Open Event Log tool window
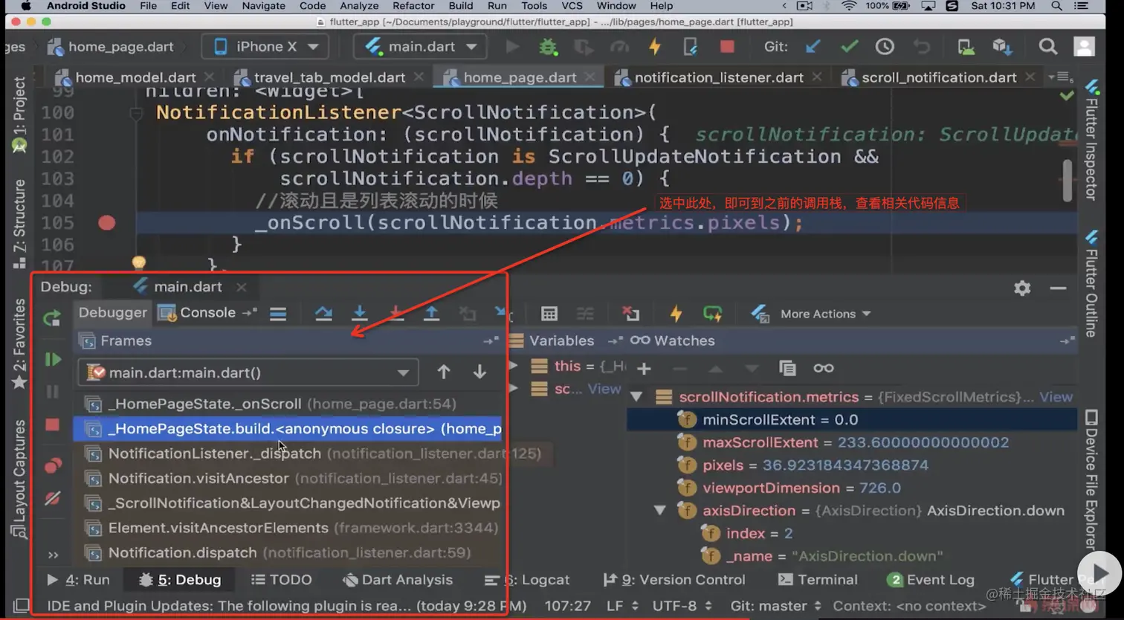Image resolution: width=1124 pixels, height=620 pixels. [x=931, y=580]
